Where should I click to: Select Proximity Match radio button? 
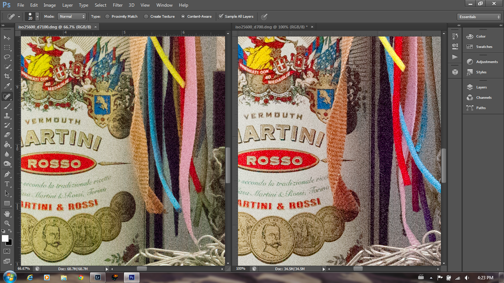(107, 17)
